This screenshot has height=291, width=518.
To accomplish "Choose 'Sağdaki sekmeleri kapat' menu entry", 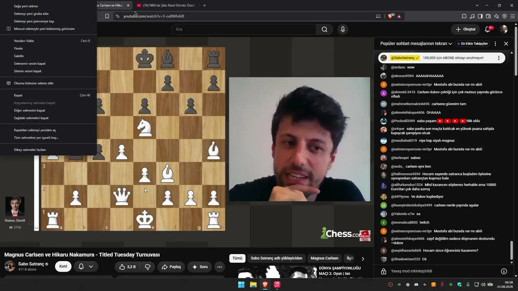I will coord(49,118).
